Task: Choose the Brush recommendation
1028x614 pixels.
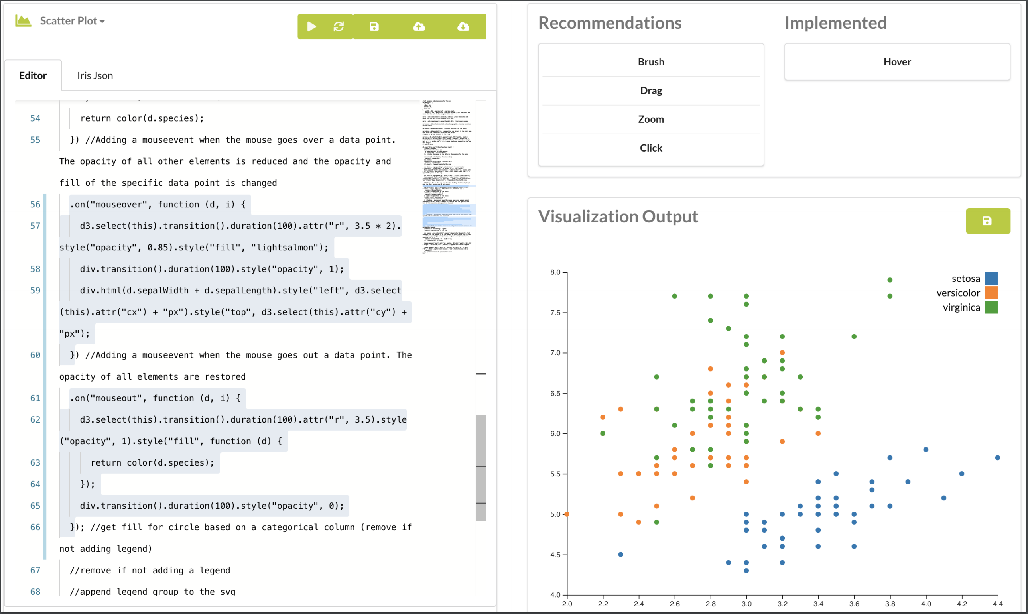Action: click(x=651, y=62)
